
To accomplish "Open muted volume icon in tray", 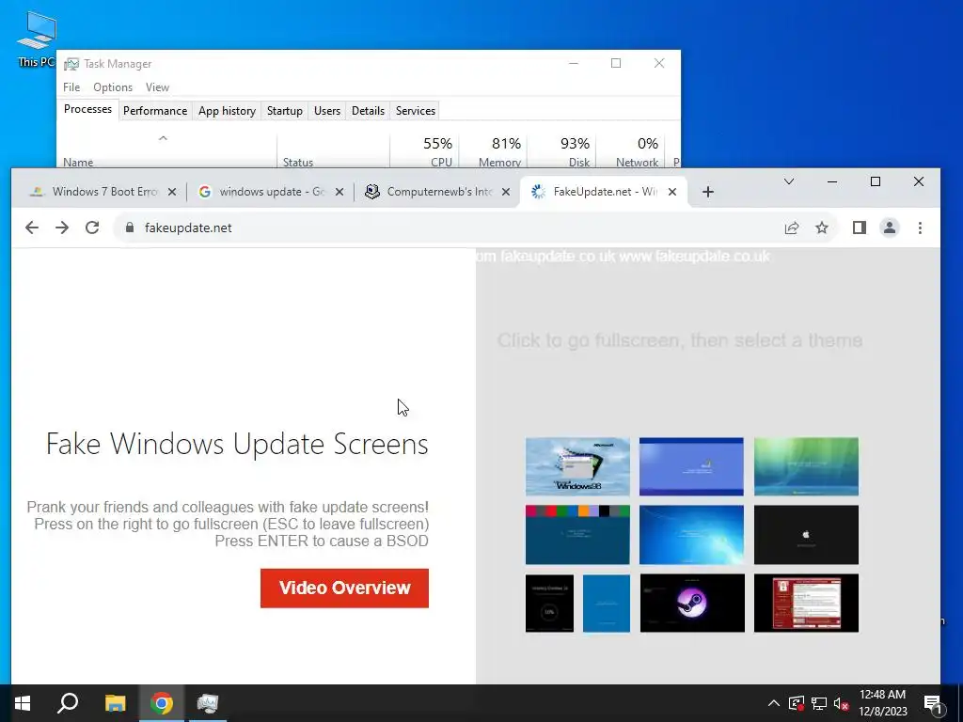I will [x=841, y=703].
